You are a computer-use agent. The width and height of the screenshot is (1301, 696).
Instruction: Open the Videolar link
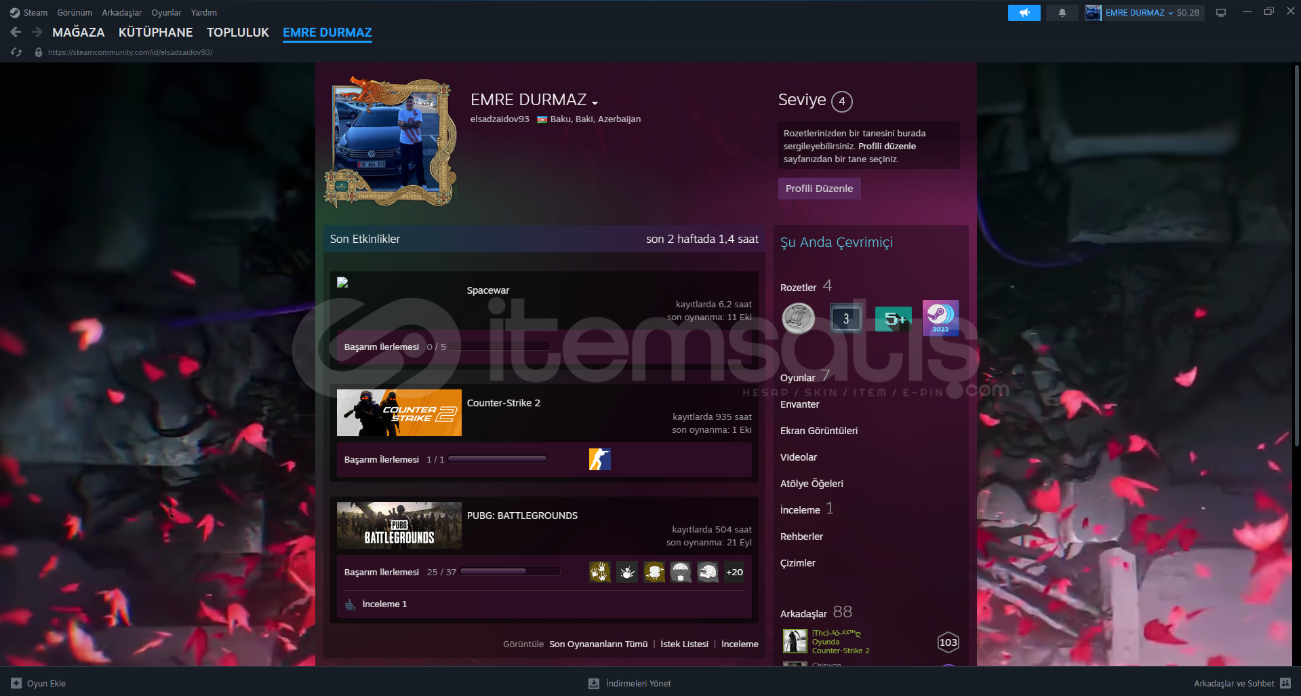tap(799, 457)
